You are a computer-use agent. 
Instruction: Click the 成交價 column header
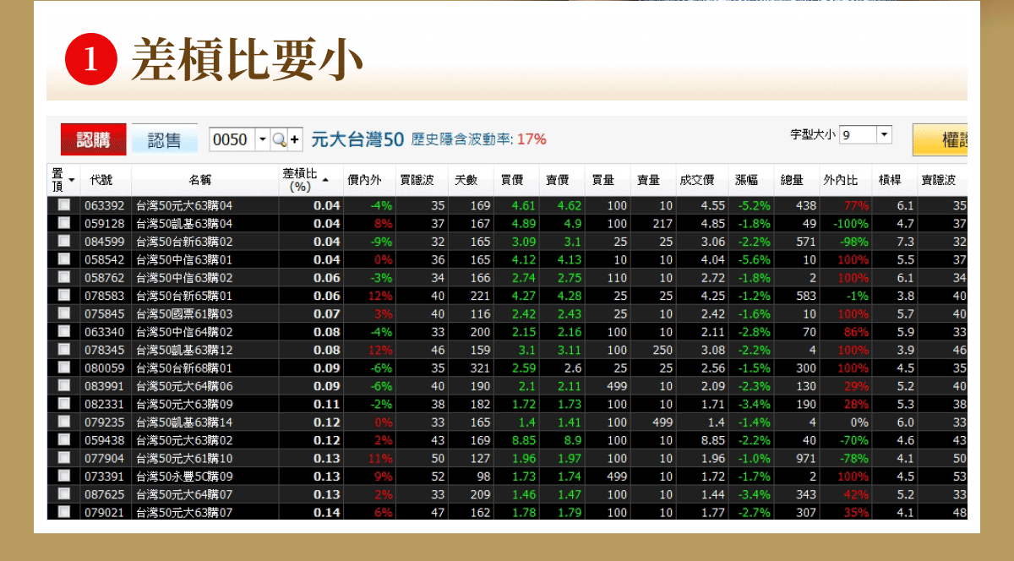(697, 180)
